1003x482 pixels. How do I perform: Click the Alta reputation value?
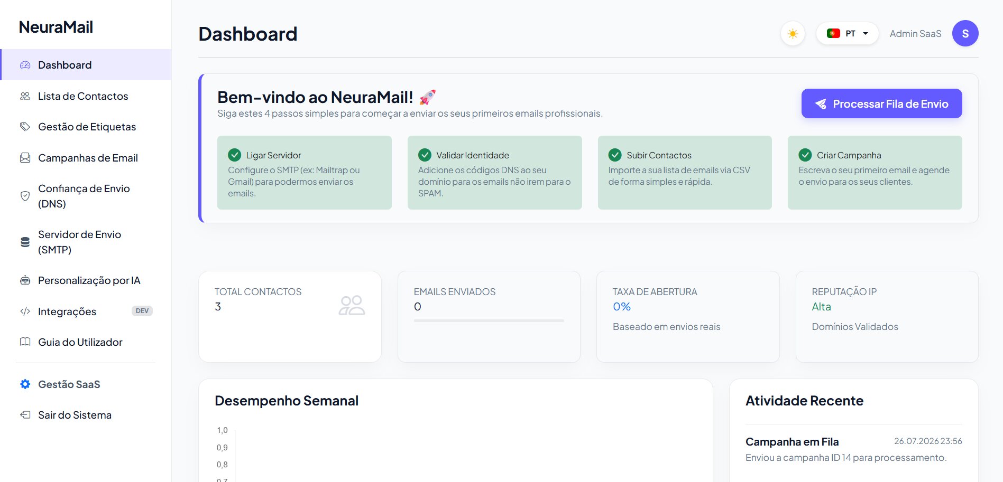point(821,307)
